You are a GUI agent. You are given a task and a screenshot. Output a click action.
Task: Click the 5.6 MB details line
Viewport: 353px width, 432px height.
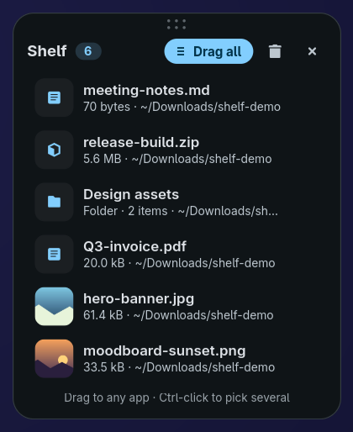[177, 159]
